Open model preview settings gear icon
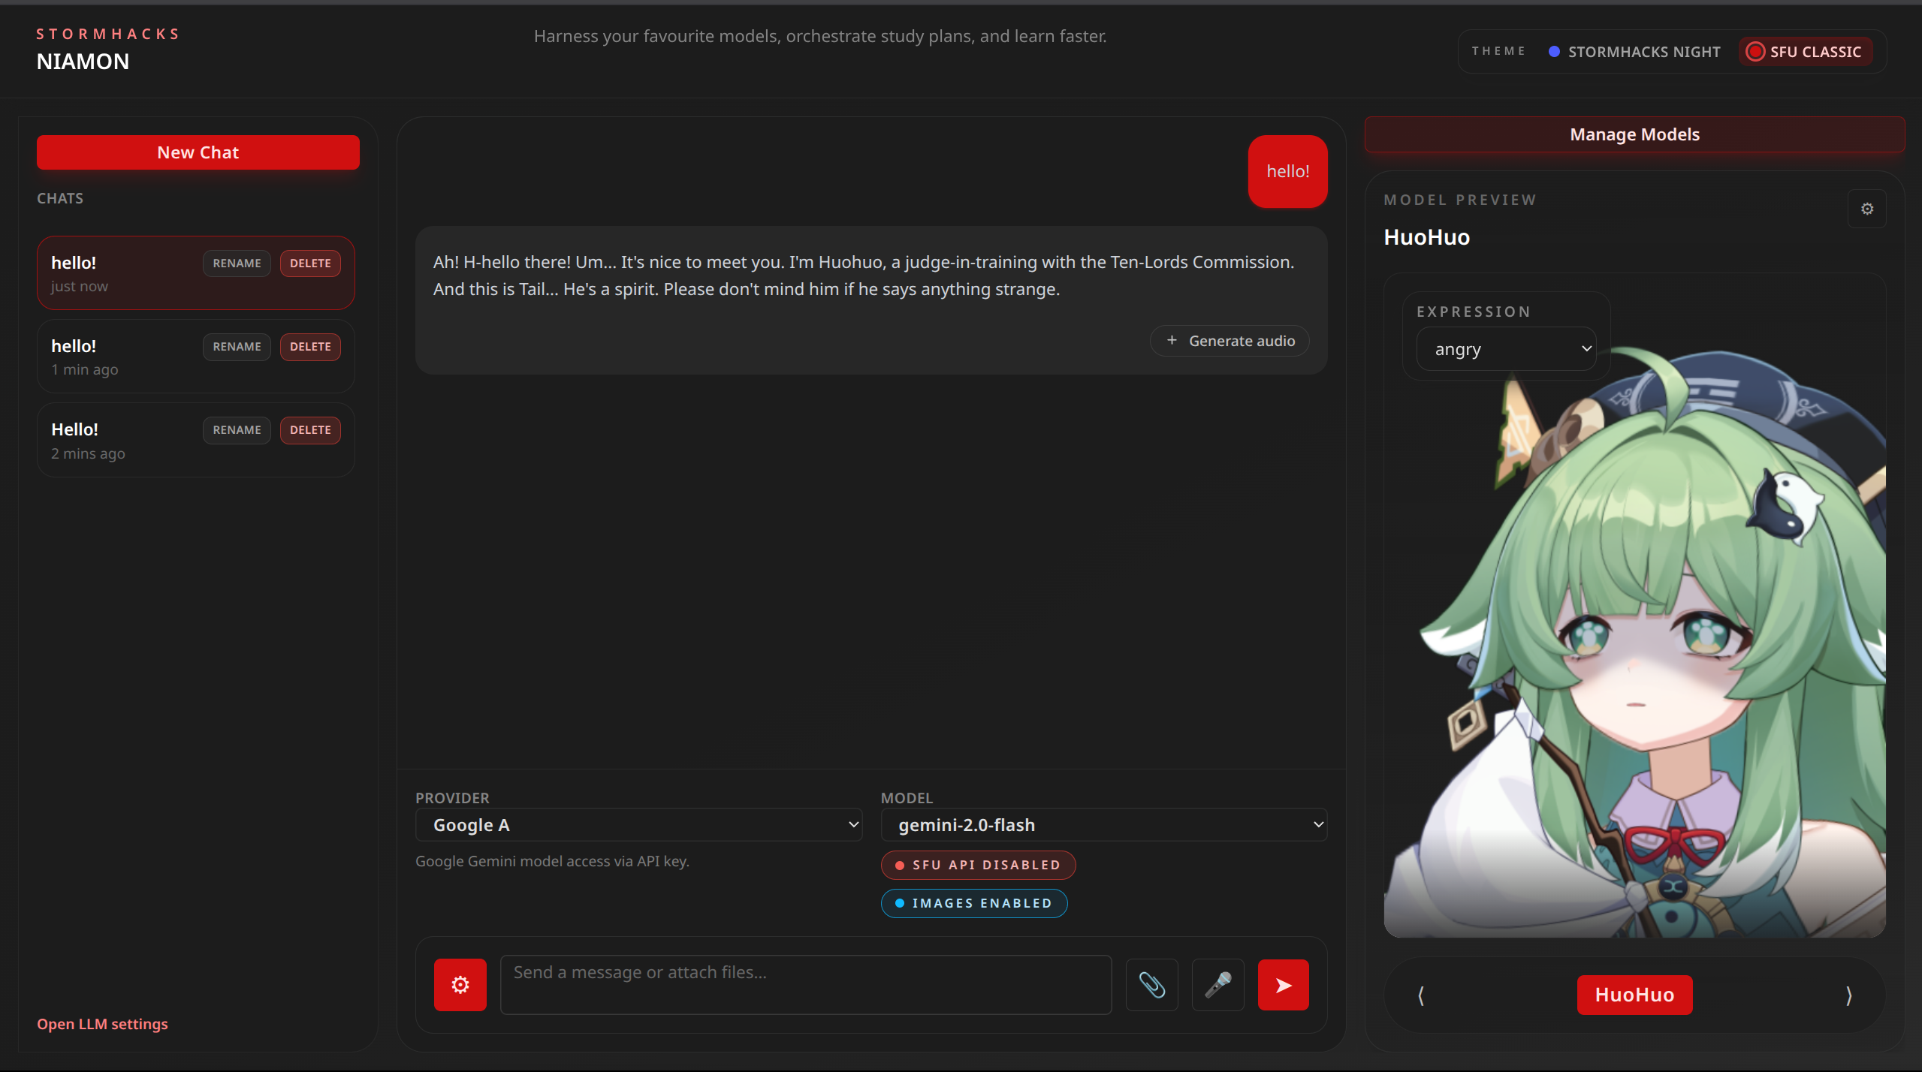The height and width of the screenshot is (1072, 1922). tap(1866, 209)
